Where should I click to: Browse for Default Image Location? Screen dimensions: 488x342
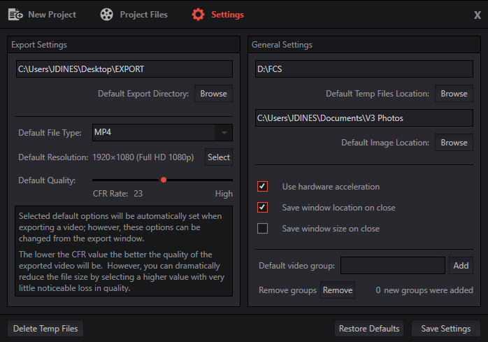pyautogui.click(x=454, y=143)
